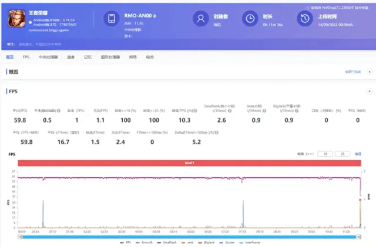Click the upload time history icon

point(304,19)
